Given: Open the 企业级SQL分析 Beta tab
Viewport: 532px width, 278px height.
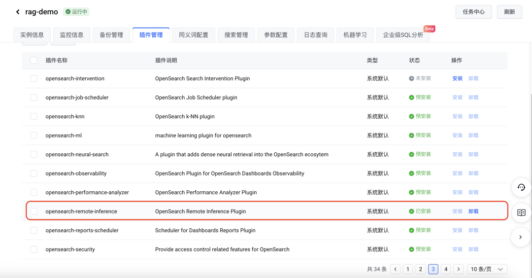Looking at the screenshot, I should [x=403, y=35].
